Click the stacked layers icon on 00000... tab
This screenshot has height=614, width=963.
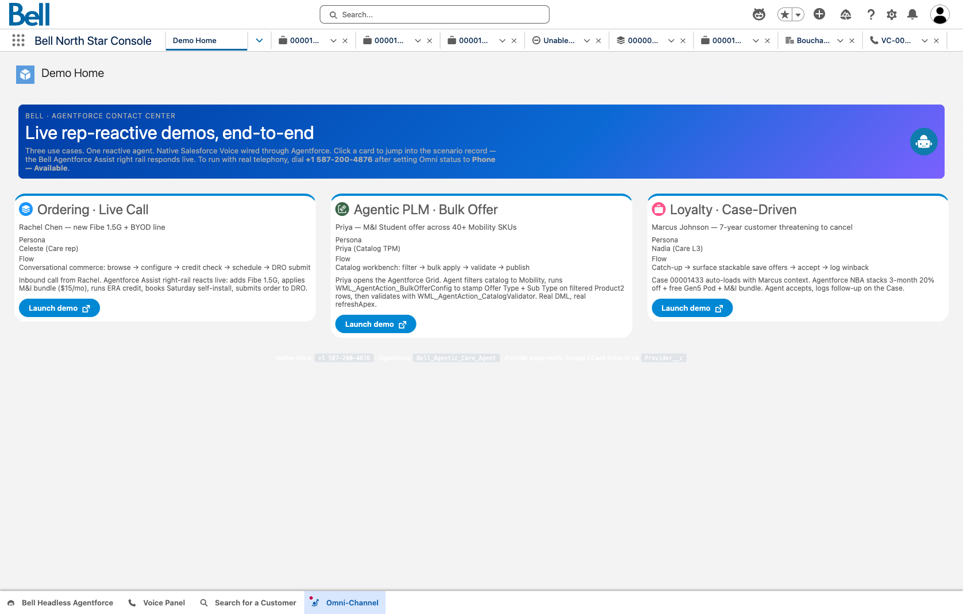tap(621, 40)
